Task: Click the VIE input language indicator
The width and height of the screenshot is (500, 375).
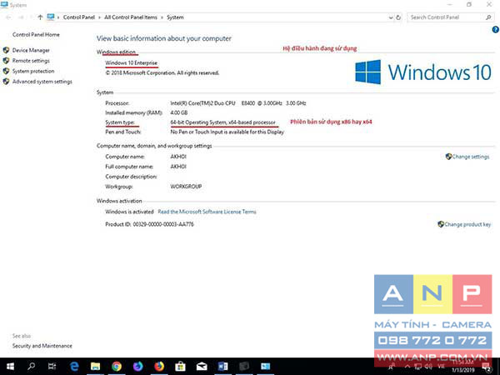Action: click(x=442, y=367)
